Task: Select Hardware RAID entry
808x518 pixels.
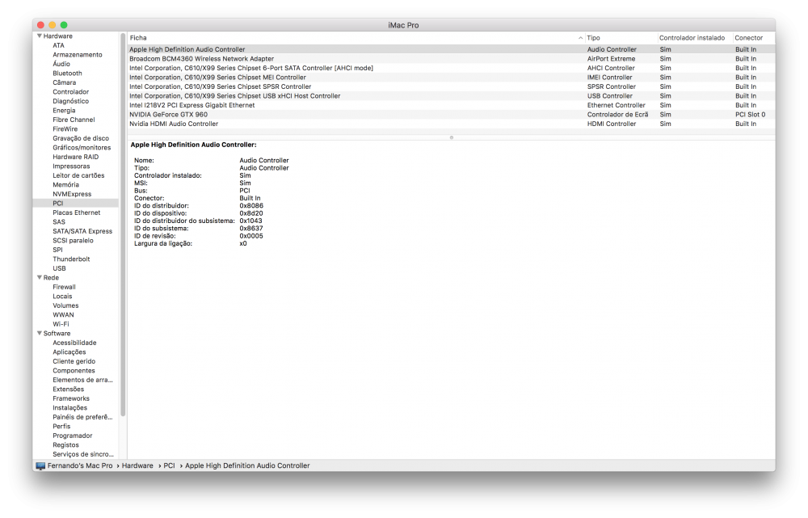Action: click(75, 157)
